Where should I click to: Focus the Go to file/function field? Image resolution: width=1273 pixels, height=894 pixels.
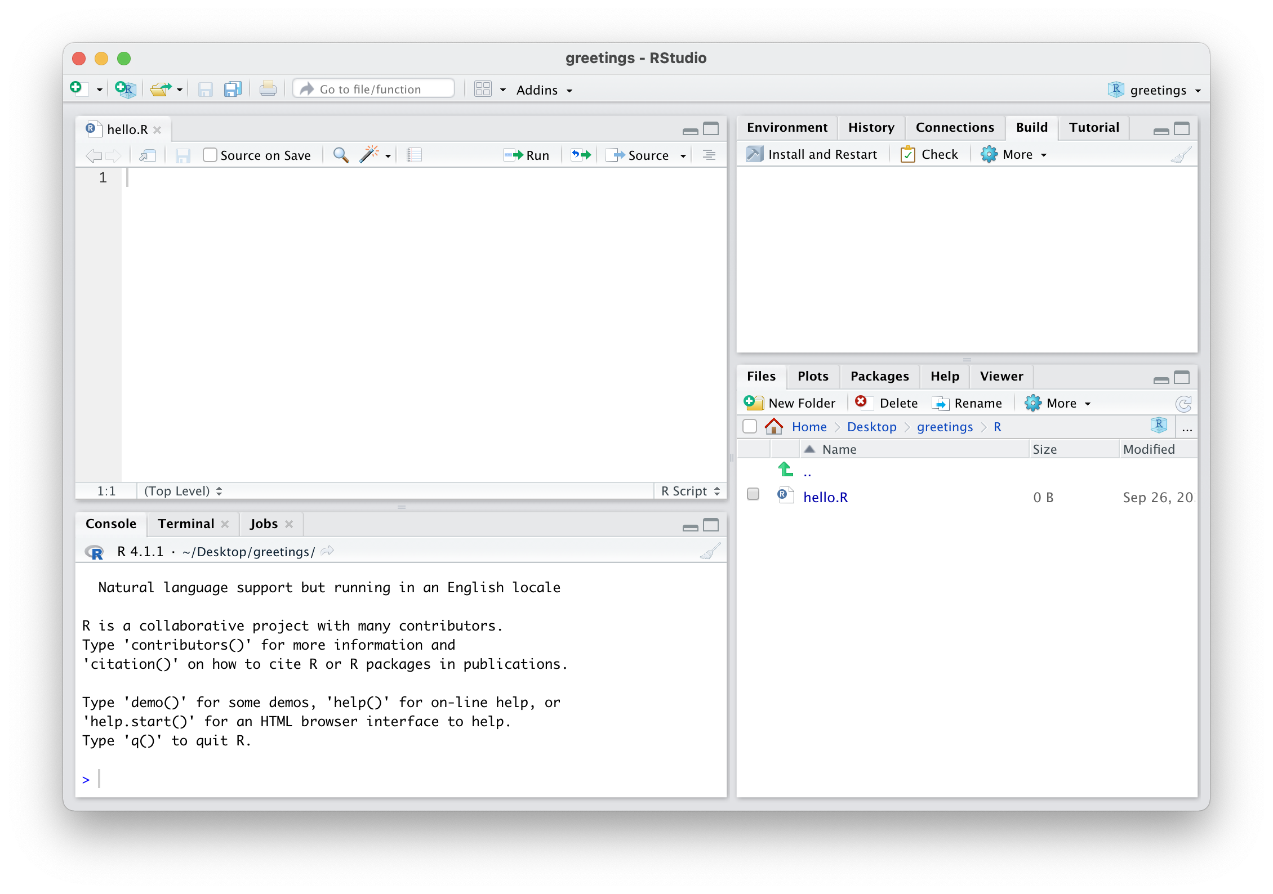click(x=374, y=89)
